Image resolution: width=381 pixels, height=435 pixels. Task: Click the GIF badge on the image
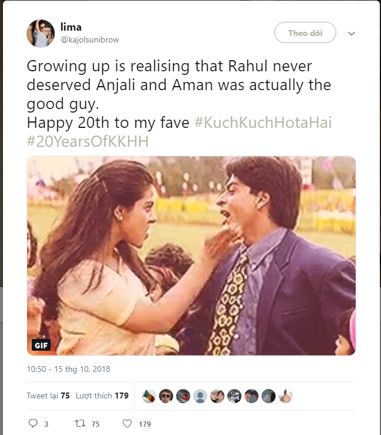(x=41, y=345)
